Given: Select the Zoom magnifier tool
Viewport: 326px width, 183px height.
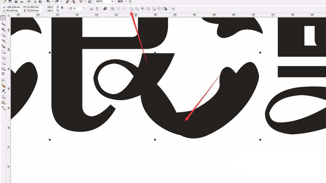Looking at the screenshot, I should 3,35.
